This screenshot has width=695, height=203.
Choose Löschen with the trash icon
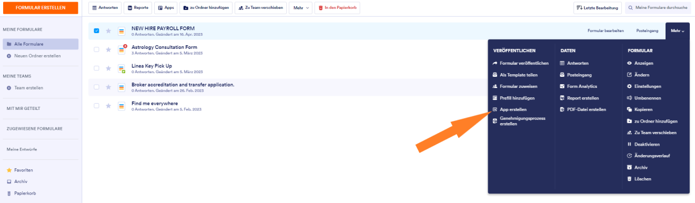(x=639, y=179)
